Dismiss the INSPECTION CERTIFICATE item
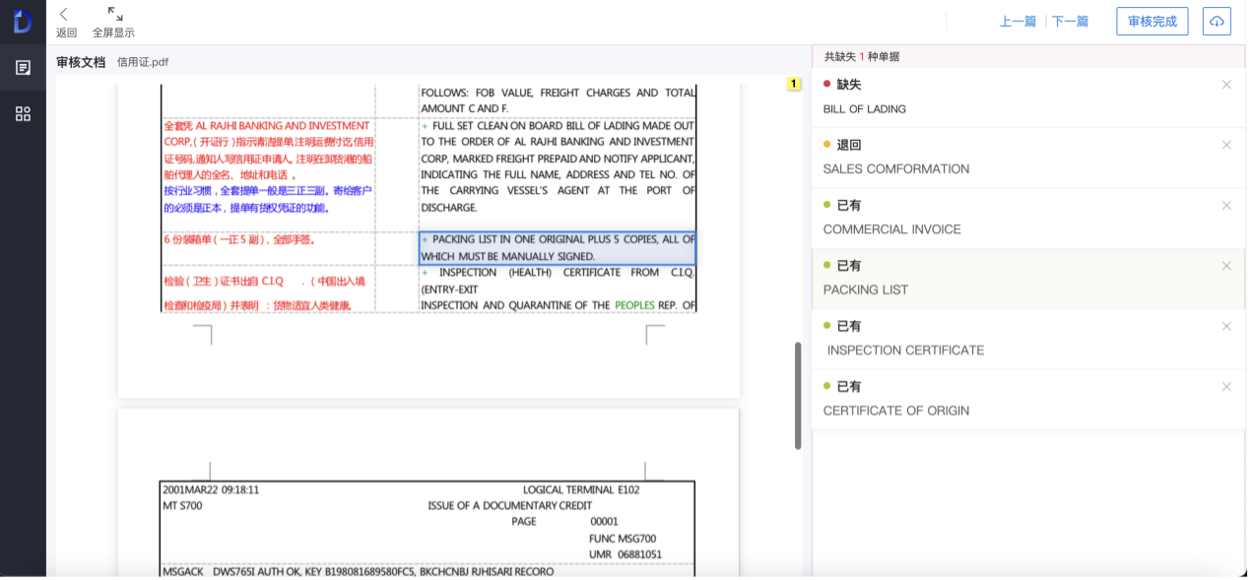 1226,326
